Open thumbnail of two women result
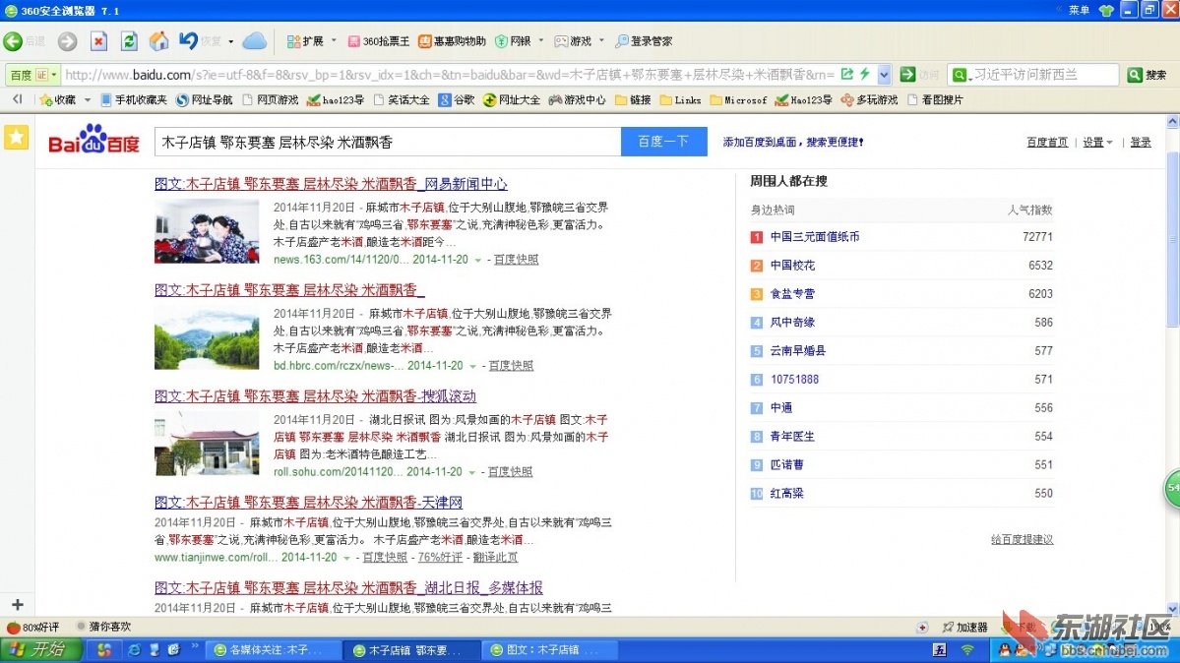Image resolution: width=1180 pixels, height=663 pixels. (x=207, y=231)
